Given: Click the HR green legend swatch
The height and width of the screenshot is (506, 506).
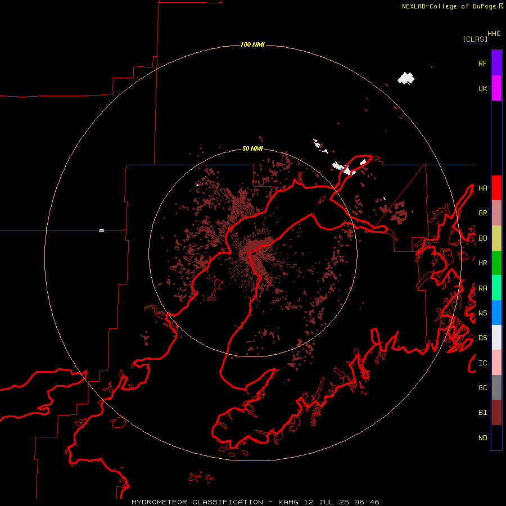Looking at the screenshot, I should coord(496,263).
